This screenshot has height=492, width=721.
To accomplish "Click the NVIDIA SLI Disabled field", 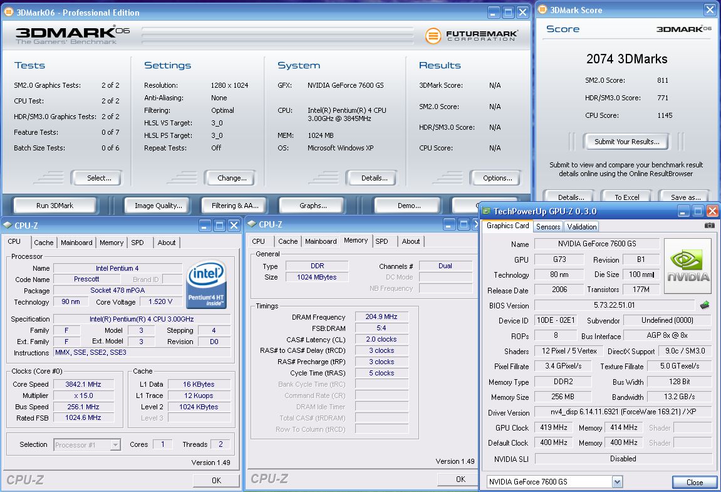I will (x=623, y=459).
